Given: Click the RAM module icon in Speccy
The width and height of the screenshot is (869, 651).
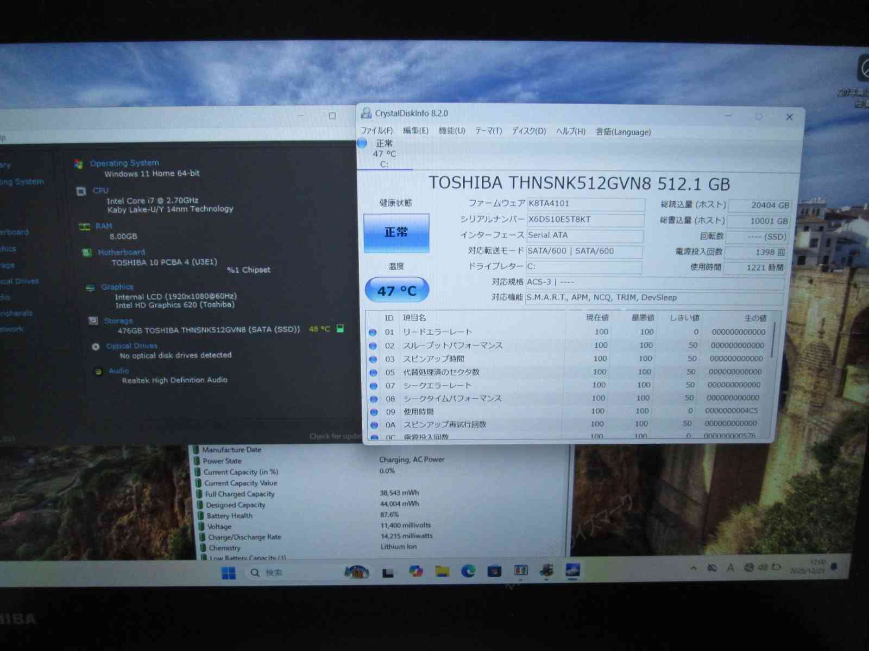Looking at the screenshot, I should click(84, 226).
